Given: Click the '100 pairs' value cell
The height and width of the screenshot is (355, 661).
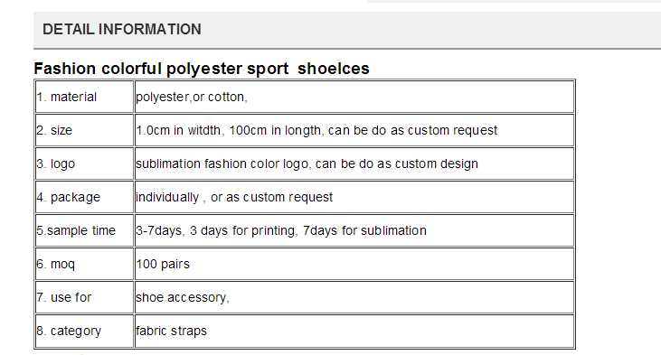Looking at the screenshot, I should click(354, 264).
